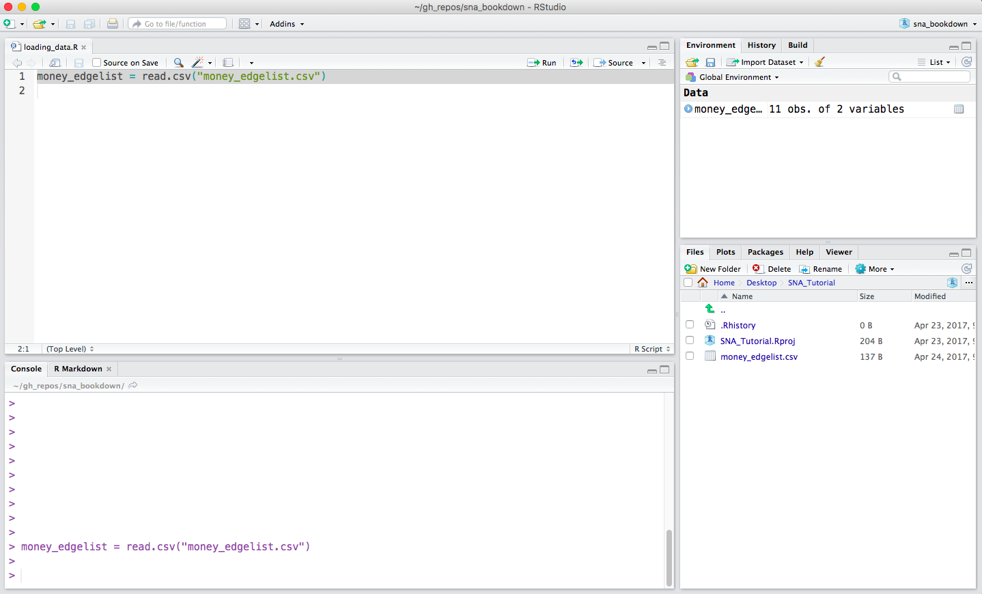This screenshot has height=594, width=982.
Task: Open SNA_Tutorial.Rproj file link
Action: click(x=757, y=341)
